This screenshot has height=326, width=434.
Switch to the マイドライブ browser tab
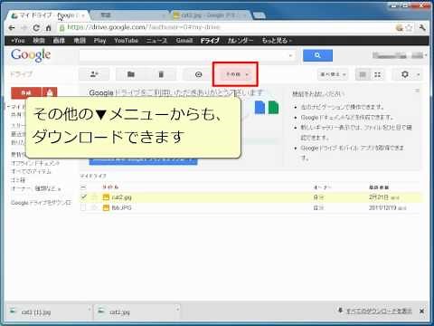(x=47, y=15)
